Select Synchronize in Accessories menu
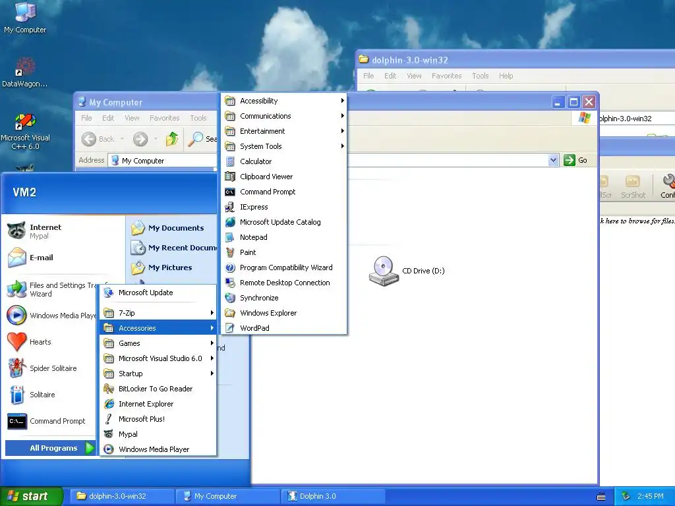 [x=284, y=298]
